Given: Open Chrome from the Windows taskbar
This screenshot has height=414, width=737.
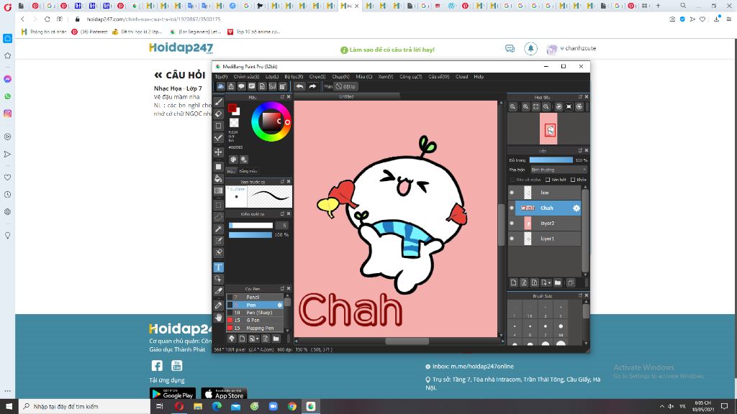Looking at the screenshot, I should tap(292, 407).
